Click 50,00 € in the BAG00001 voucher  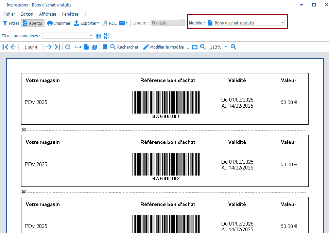(289, 102)
